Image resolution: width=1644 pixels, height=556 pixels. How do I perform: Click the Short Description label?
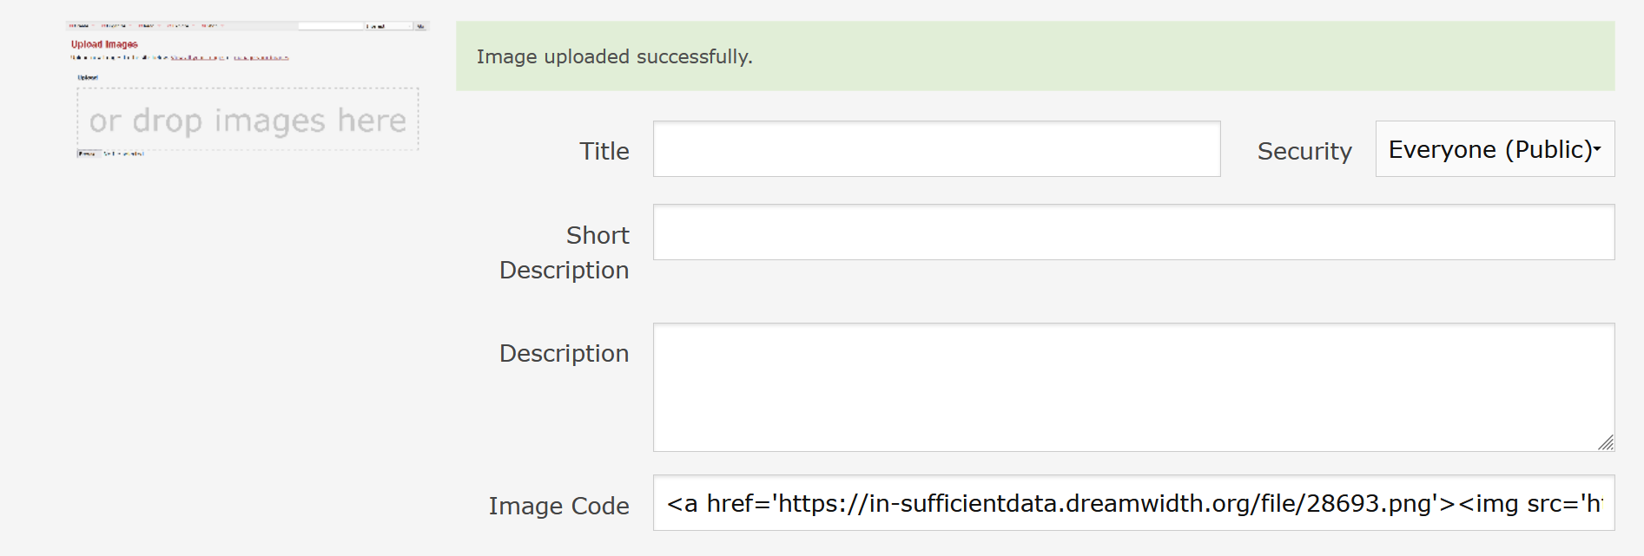tap(565, 252)
